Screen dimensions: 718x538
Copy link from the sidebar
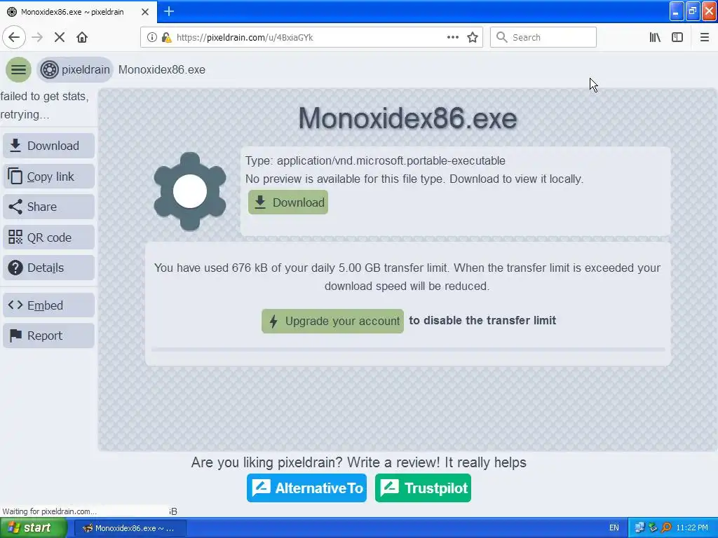coord(48,176)
